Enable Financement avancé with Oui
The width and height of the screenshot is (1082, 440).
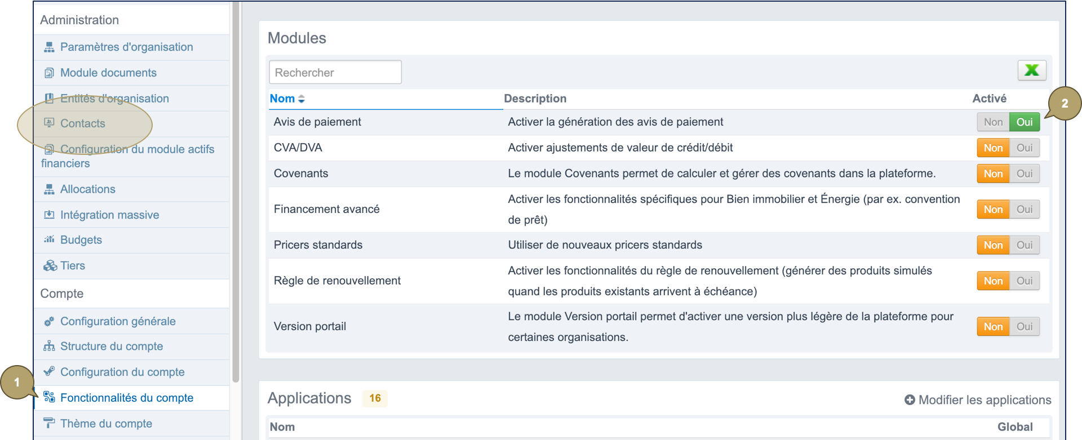pyautogui.click(x=1025, y=210)
